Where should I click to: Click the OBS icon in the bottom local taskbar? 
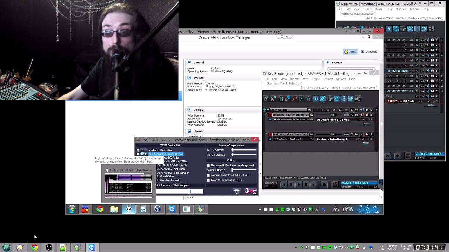click(x=49, y=247)
